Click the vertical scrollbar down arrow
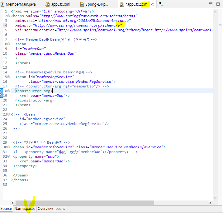Viewport: 223px width, 213px height. (x=215, y=198)
